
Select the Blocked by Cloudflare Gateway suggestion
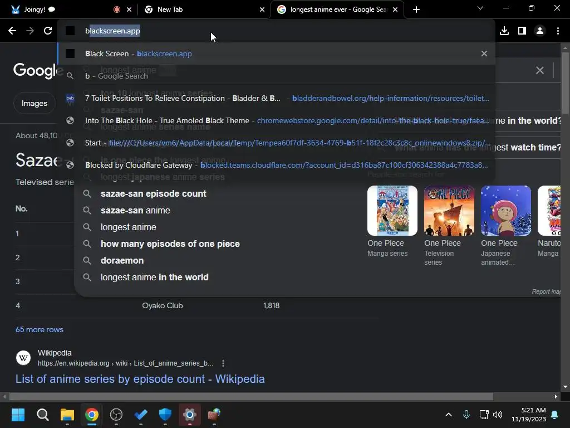(x=276, y=165)
